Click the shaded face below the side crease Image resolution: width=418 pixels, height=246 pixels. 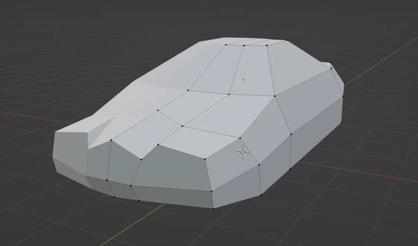tap(175, 168)
